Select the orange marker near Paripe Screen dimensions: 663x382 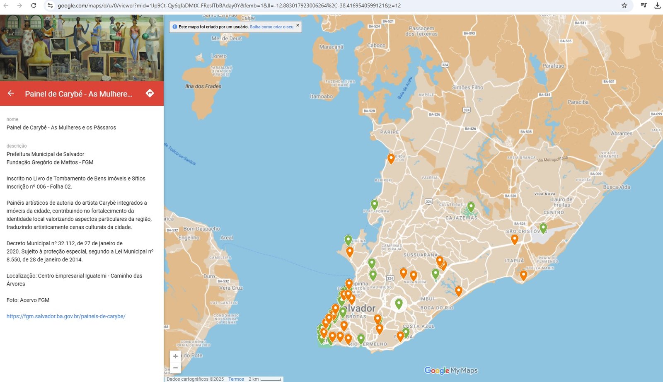(x=391, y=158)
